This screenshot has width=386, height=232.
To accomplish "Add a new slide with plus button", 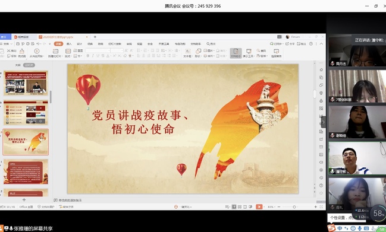I will pyautogui.click(x=24, y=199).
